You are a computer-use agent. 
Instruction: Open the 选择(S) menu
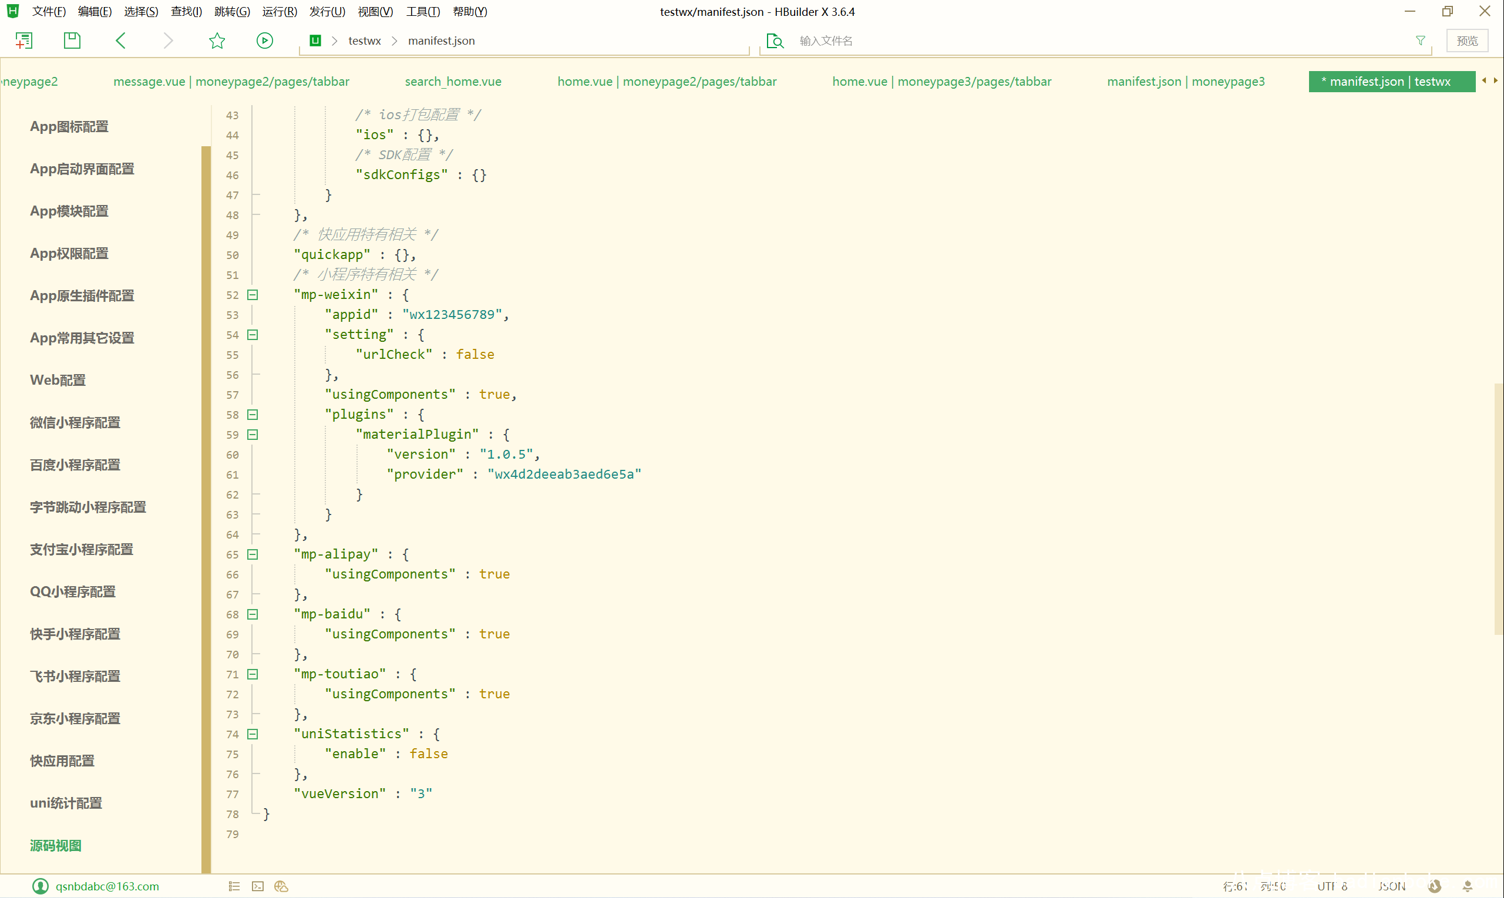click(141, 12)
